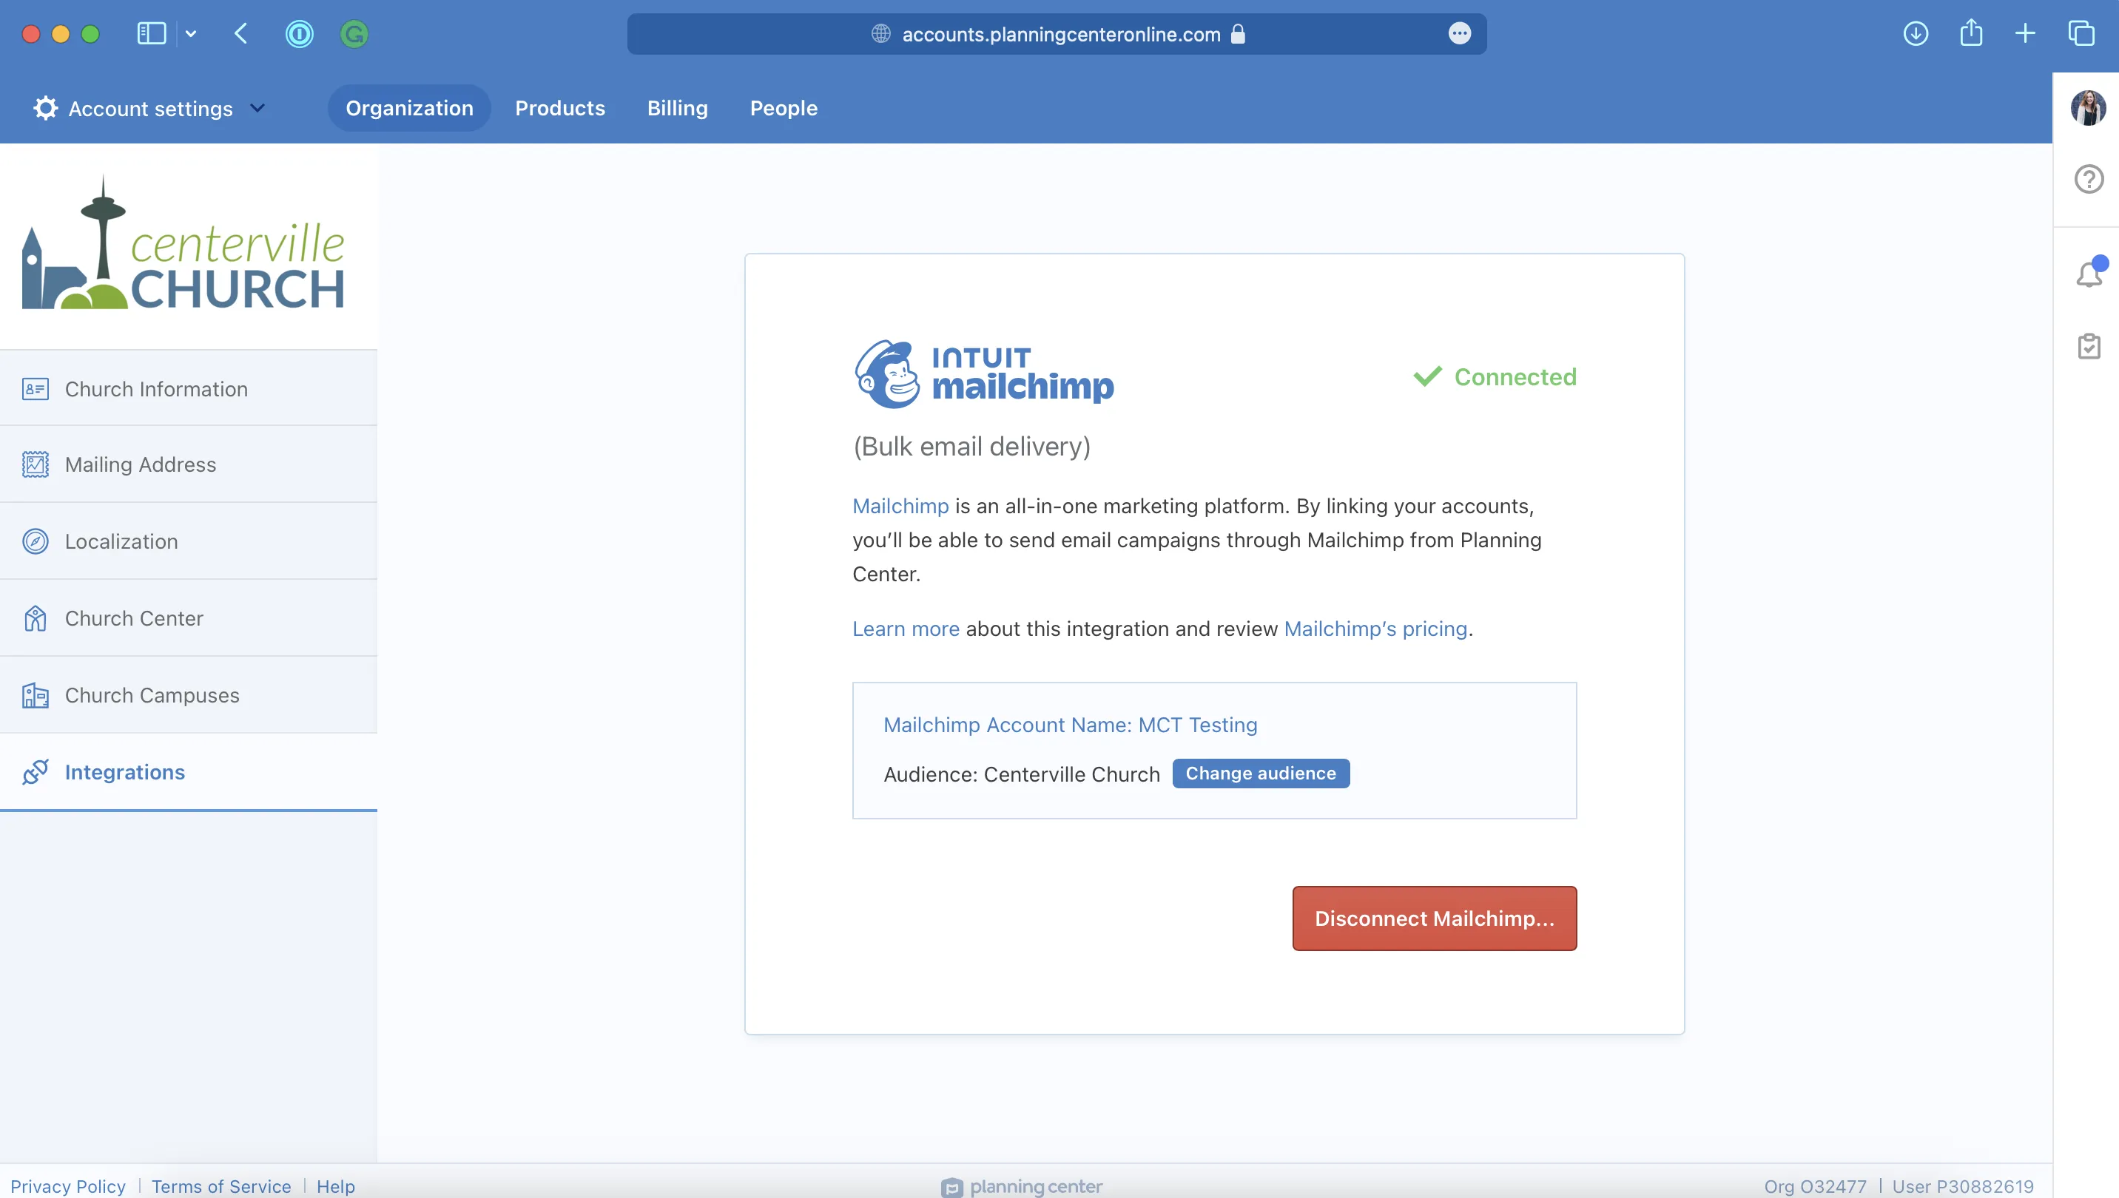Screen dimensions: 2119x1198
Task: Open Localization via its compass icon
Action: point(35,541)
